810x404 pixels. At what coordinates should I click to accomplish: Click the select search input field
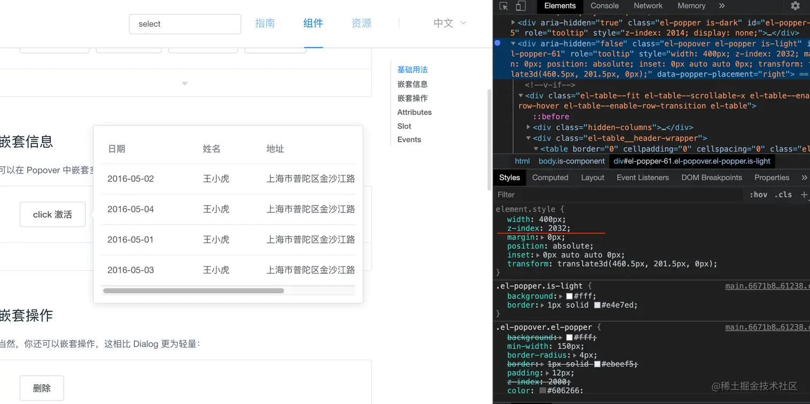185,24
